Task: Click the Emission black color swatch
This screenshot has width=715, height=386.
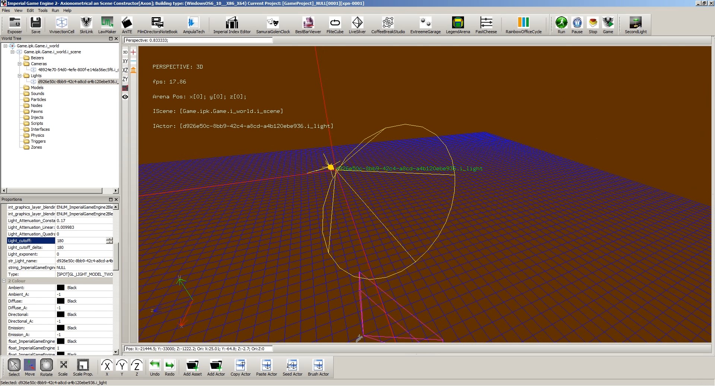Action: [x=60, y=328]
